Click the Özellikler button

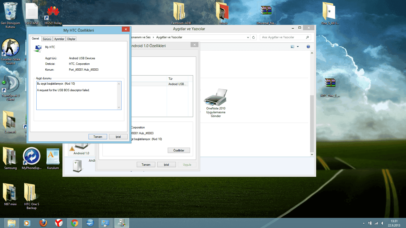tap(179, 150)
